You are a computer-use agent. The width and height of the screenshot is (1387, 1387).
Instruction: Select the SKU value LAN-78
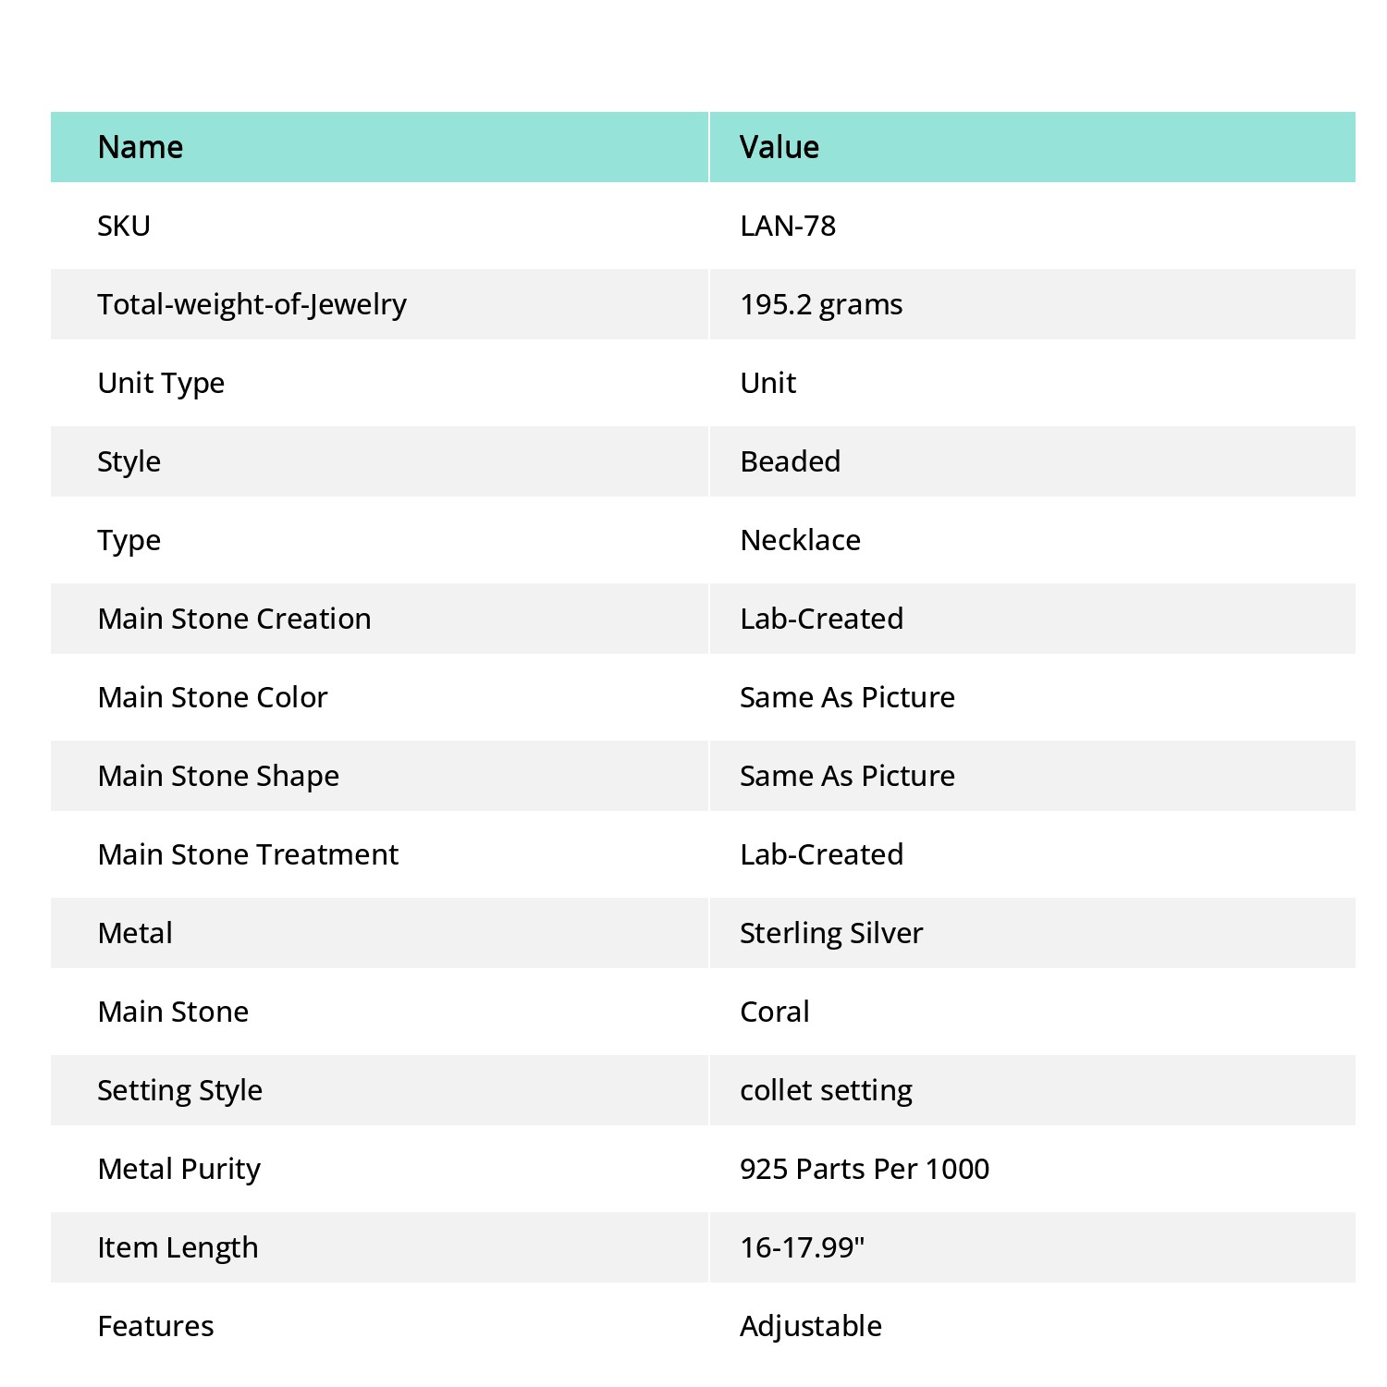tap(788, 226)
